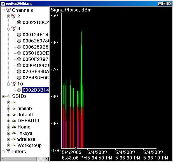Image resolution: width=173 pixels, height=162 pixels.
Task: Click the antenna icon beside channel 6
Action: point(13,28)
